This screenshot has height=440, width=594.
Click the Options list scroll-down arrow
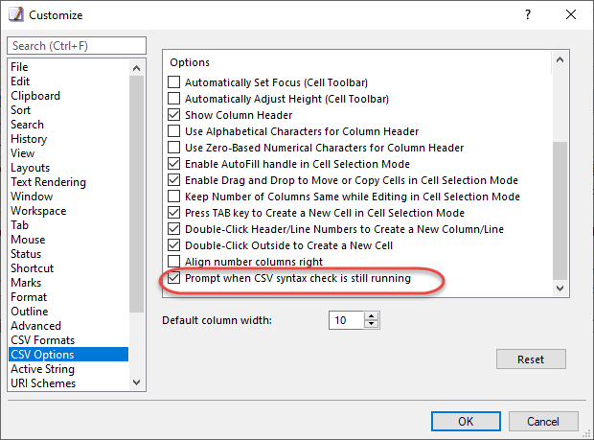click(560, 289)
